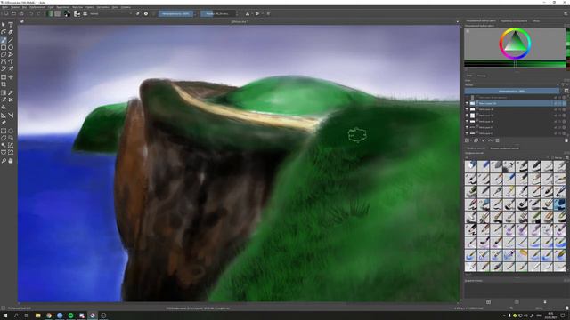570x320 pixels.
Task: Open Chrome from the Windows taskbar
Action: 49,316
